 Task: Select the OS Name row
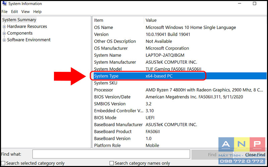tap(180, 27)
